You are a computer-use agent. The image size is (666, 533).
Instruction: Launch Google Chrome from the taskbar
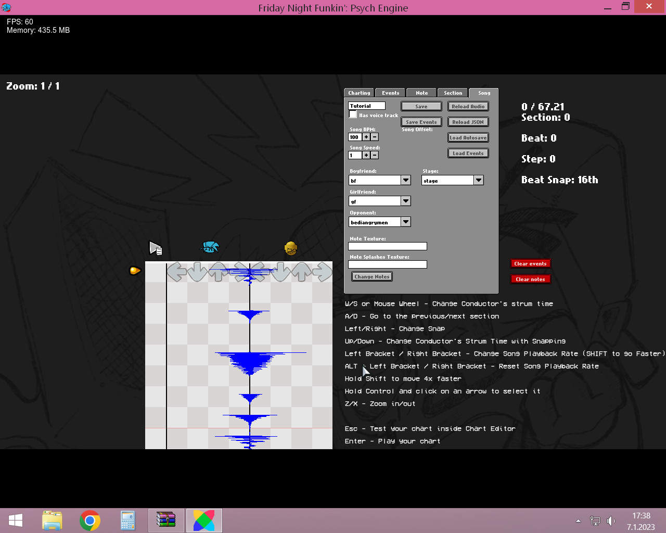(90, 521)
